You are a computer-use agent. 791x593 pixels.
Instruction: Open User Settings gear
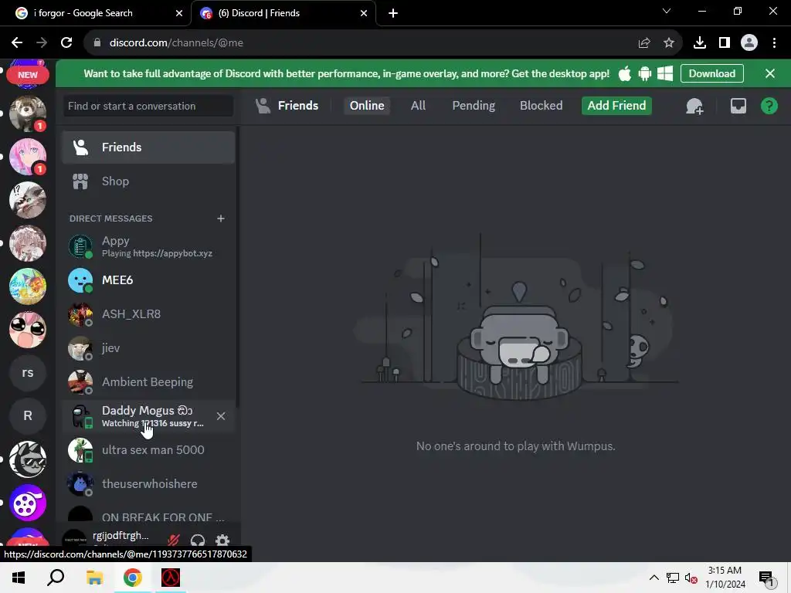click(x=222, y=540)
